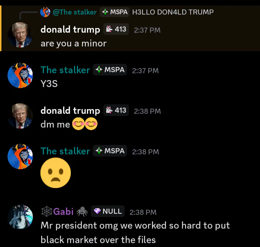Screen dimensions: 260x247
Task: Click MSPA tag badge above Y3S message
Action: [x=110, y=70]
